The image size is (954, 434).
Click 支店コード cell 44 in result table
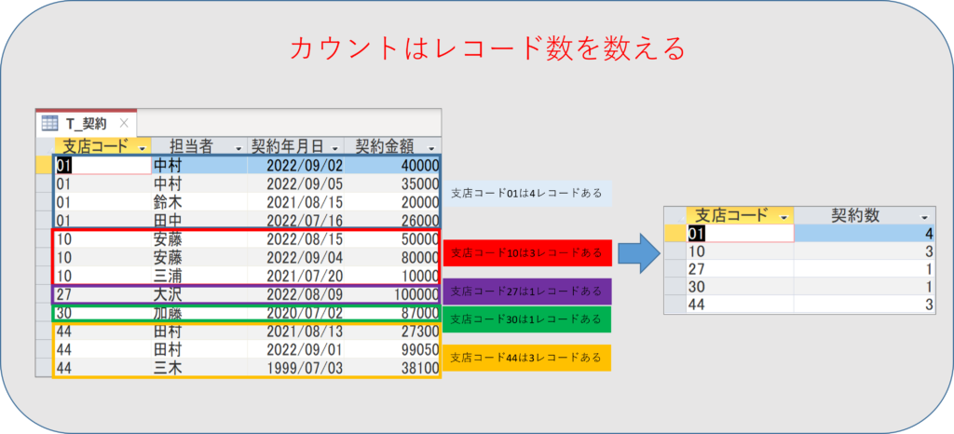click(740, 304)
